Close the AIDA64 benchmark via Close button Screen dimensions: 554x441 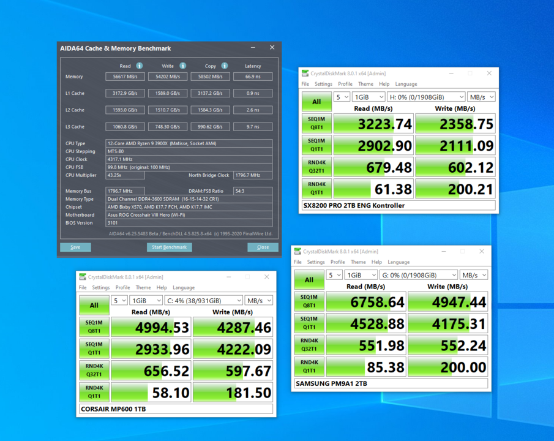(263, 247)
